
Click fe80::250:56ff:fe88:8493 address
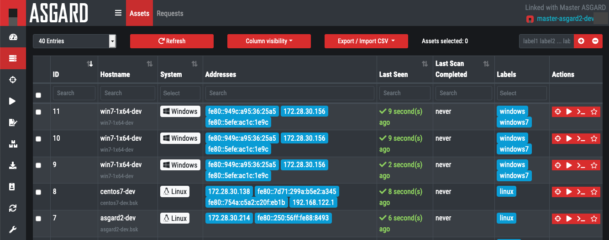293,218
